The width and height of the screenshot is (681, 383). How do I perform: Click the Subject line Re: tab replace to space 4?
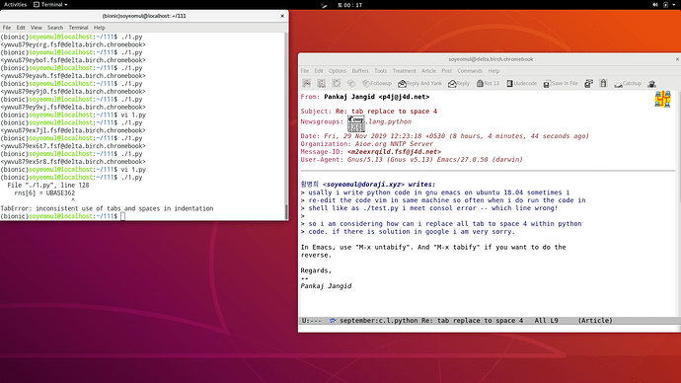(369, 112)
